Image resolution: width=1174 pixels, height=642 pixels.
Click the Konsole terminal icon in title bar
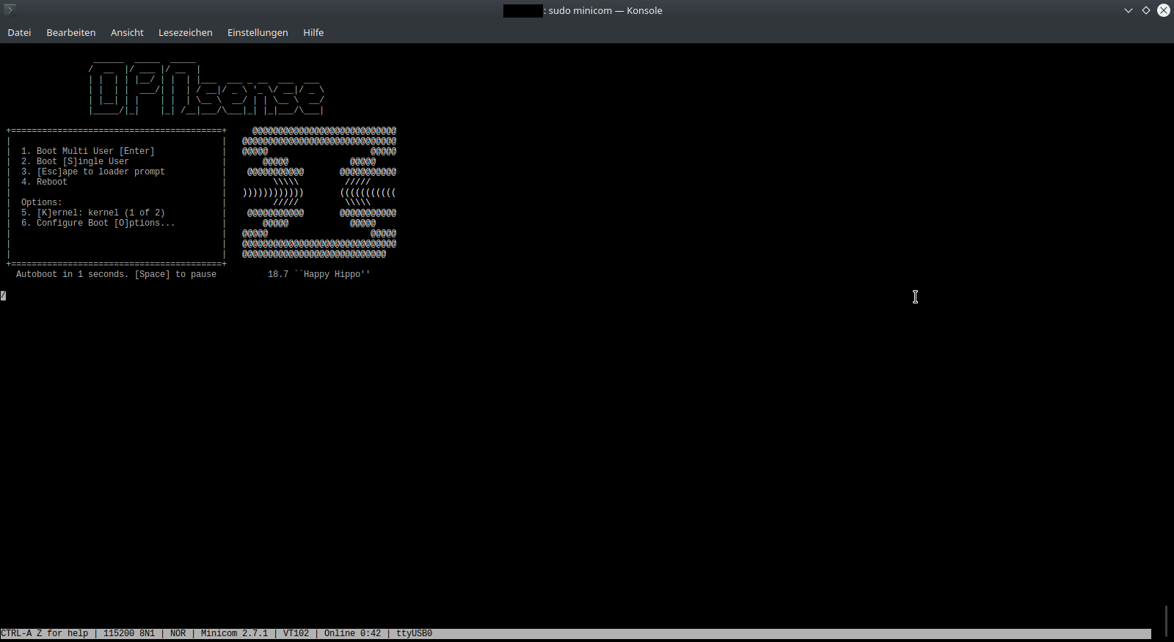click(10, 10)
